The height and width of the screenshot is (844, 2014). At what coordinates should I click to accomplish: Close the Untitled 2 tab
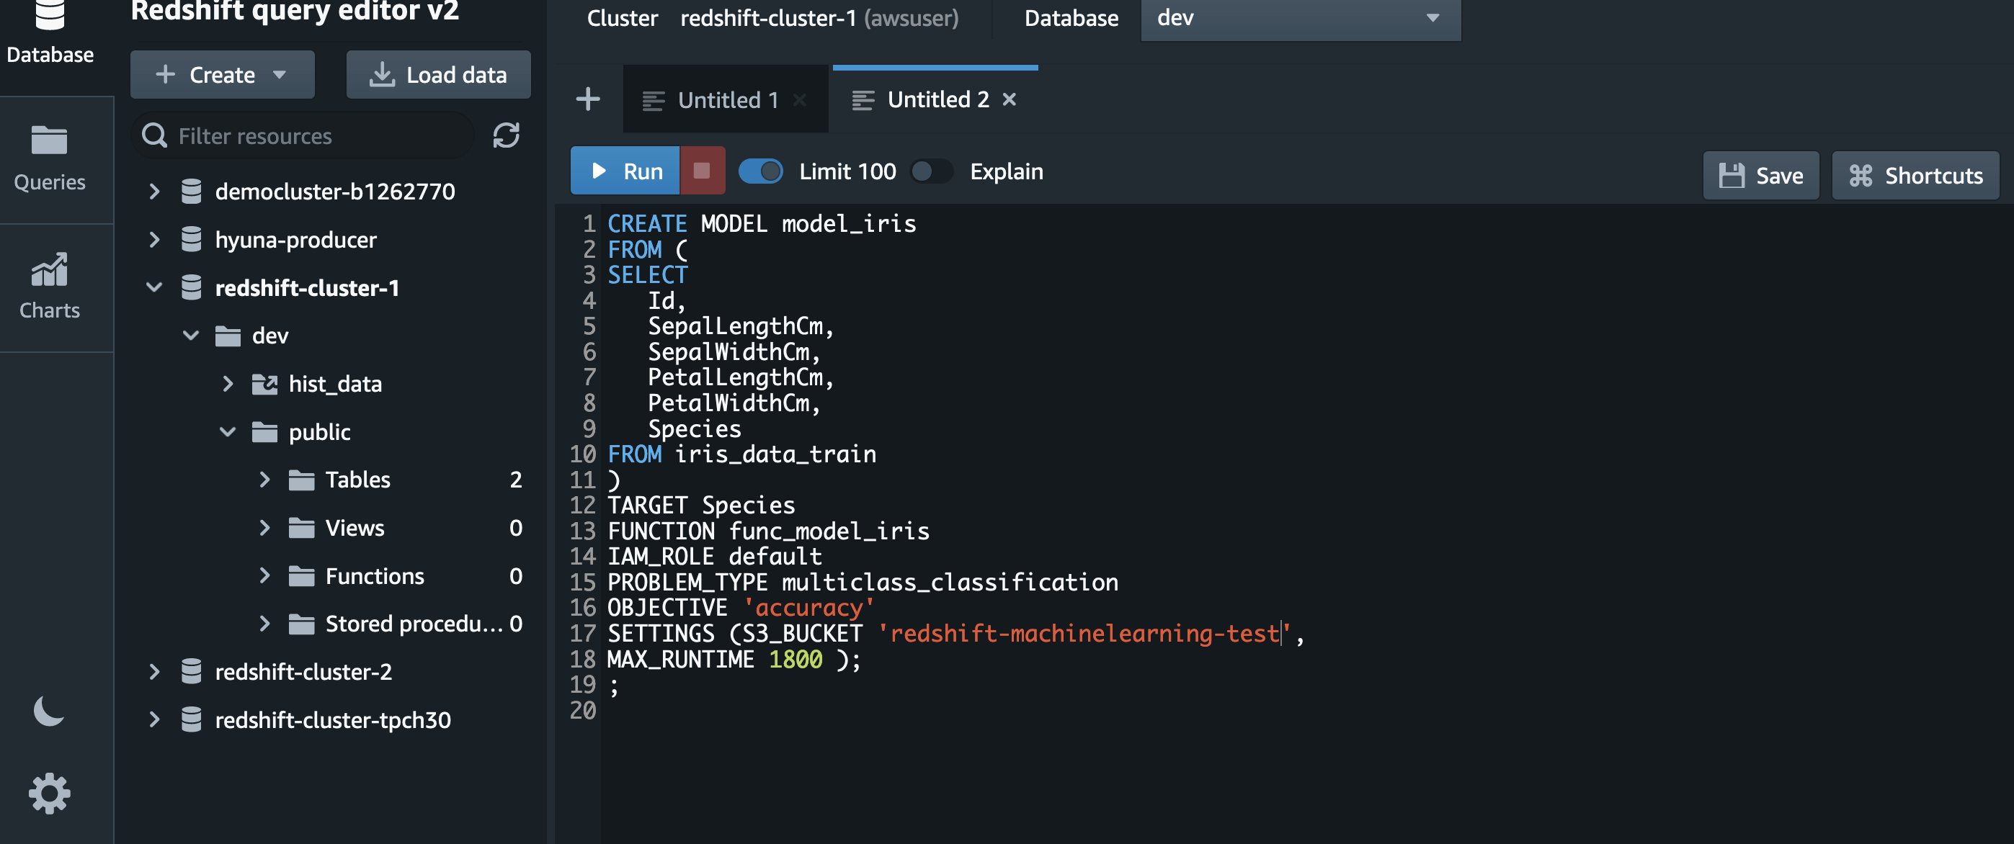coord(1010,99)
